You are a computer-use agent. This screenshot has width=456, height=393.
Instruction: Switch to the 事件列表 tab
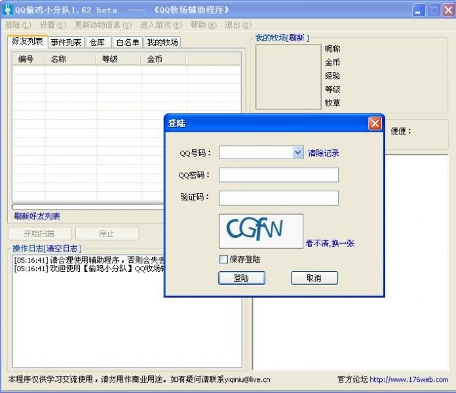click(x=66, y=43)
